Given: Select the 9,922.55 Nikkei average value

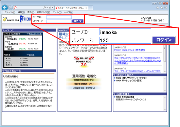Looking at the screenshot, I should coord(12,39).
